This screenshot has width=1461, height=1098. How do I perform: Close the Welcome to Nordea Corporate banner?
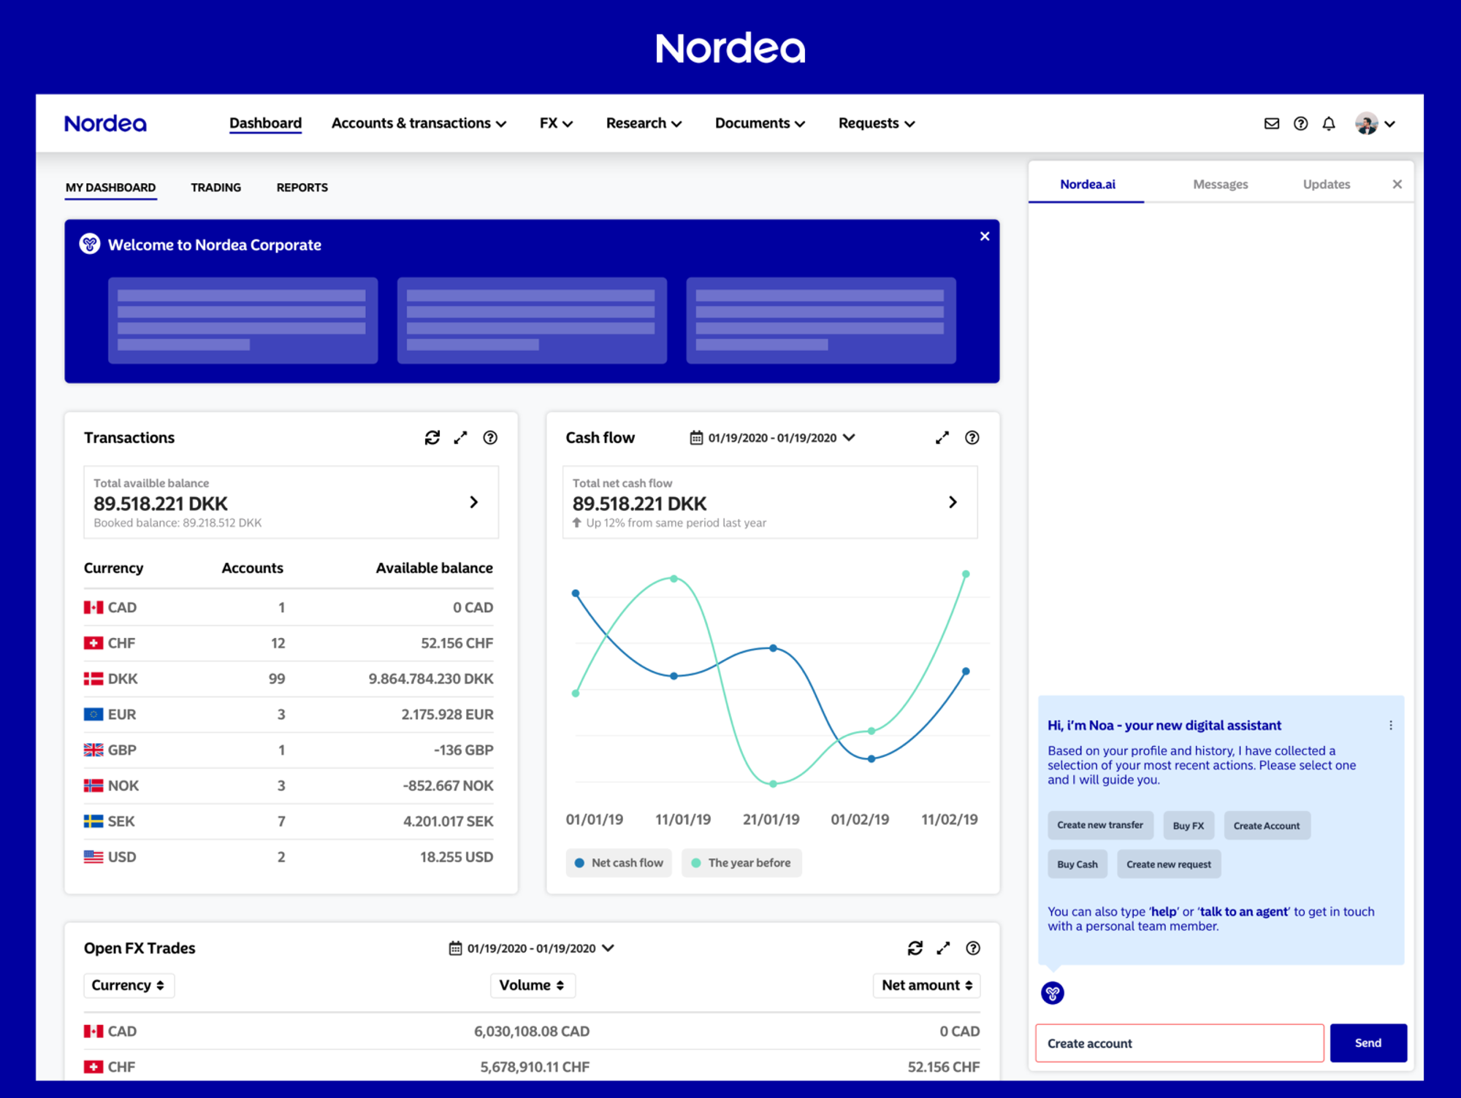point(985,236)
